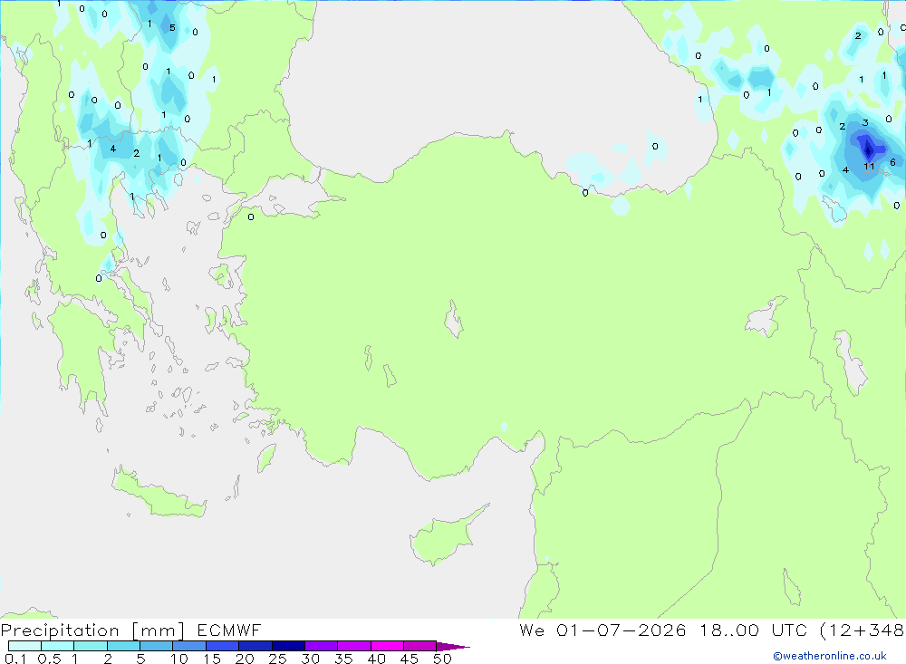This screenshot has height=664, width=906.
Task: Click the 40–45 mm magenta legend swatch
Action: pyautogui.click(x=387, y=646)
